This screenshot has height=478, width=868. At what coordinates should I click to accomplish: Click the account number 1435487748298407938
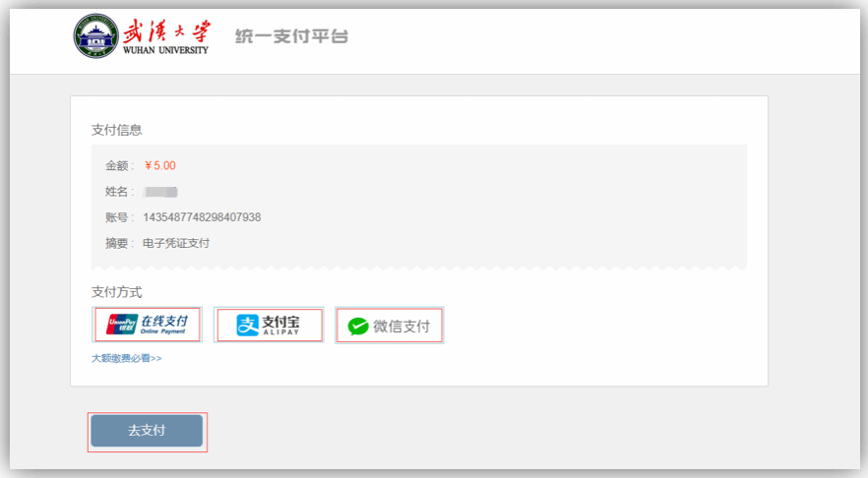pos(202,217)
